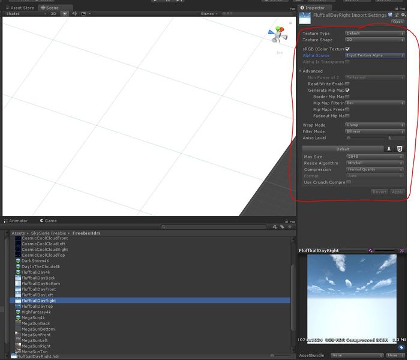
Task: Open AssetBundle name dropdown
Action: [357, 355]
